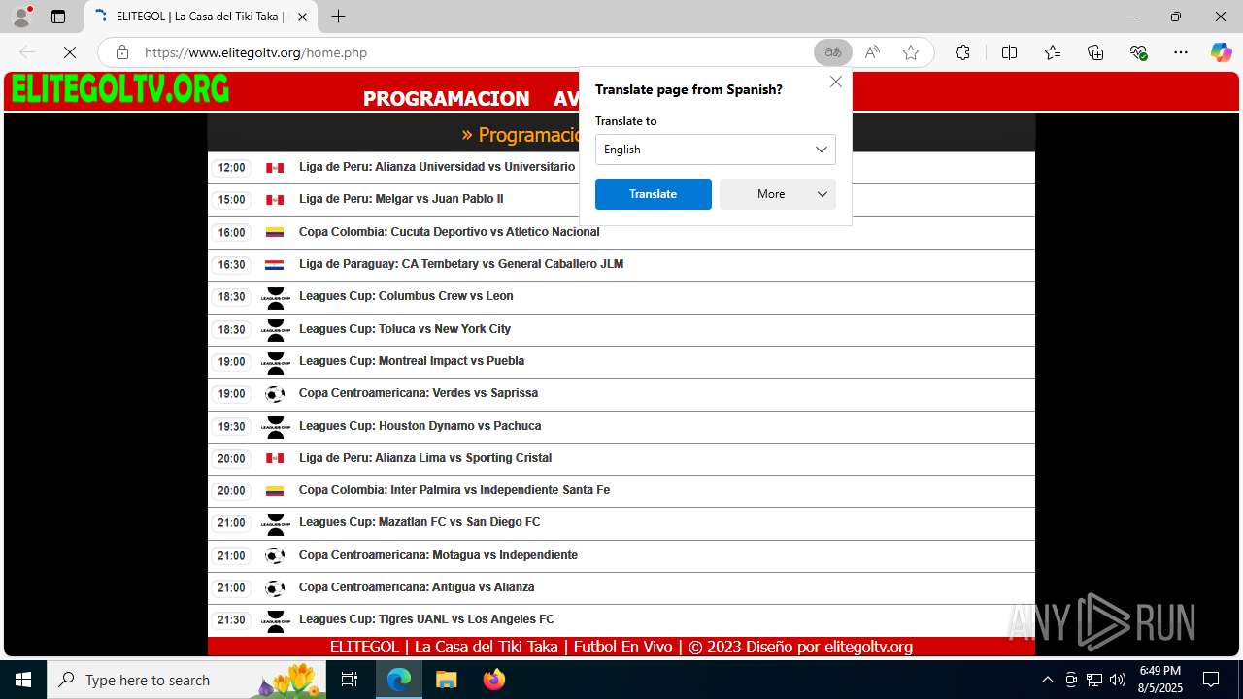Launch Firefox from the taskbar

493,680
